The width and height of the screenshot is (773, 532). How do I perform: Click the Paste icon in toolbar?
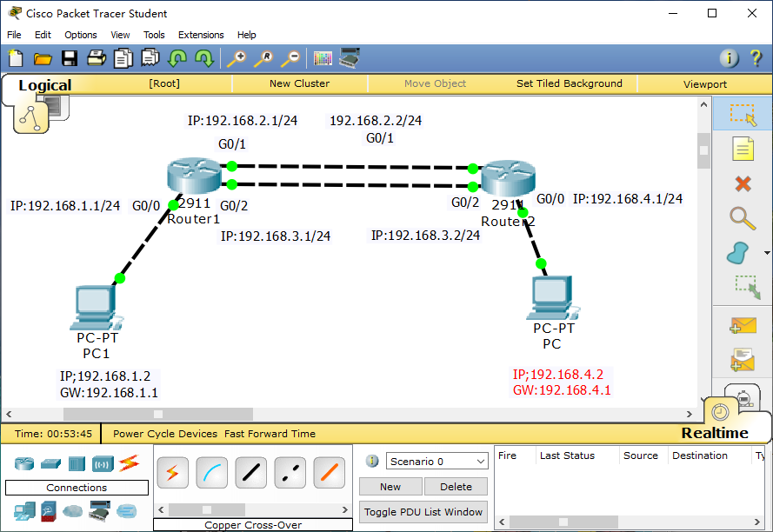click(150, 58)
